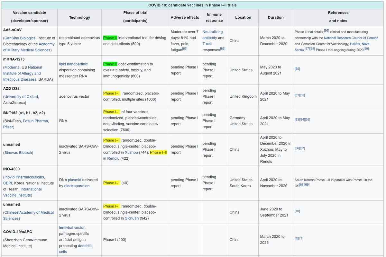Click the Location column header
Screen dimensions: 386x257
point(243,17)
